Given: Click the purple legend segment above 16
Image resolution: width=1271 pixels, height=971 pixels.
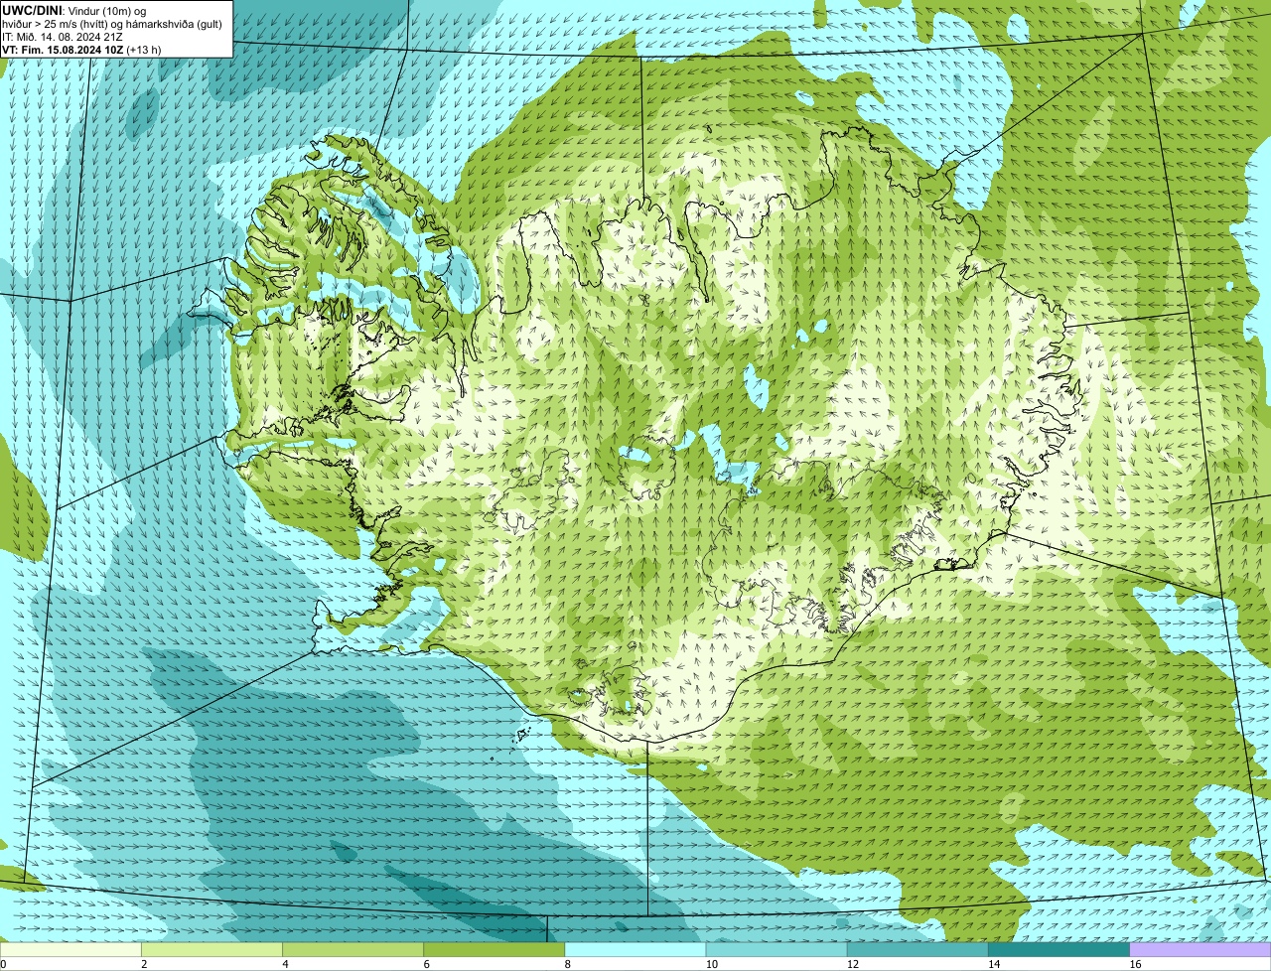Looking at the screenshot, I should (1200, 950).
